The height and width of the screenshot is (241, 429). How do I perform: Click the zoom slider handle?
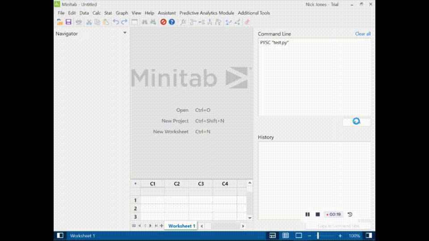click(318, 236)
